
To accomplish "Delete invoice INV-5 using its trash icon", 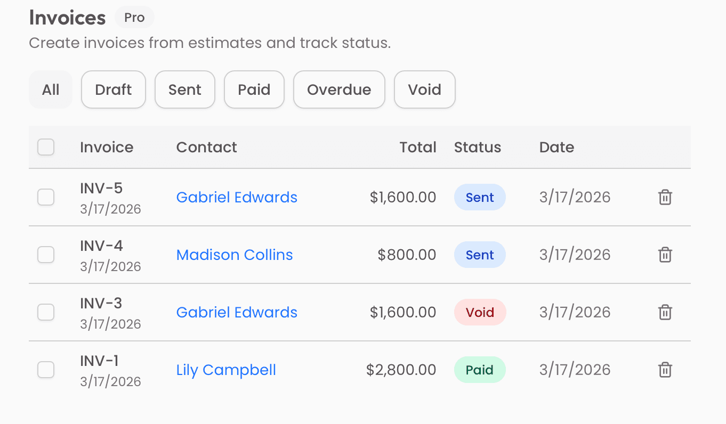I will 665,197.
